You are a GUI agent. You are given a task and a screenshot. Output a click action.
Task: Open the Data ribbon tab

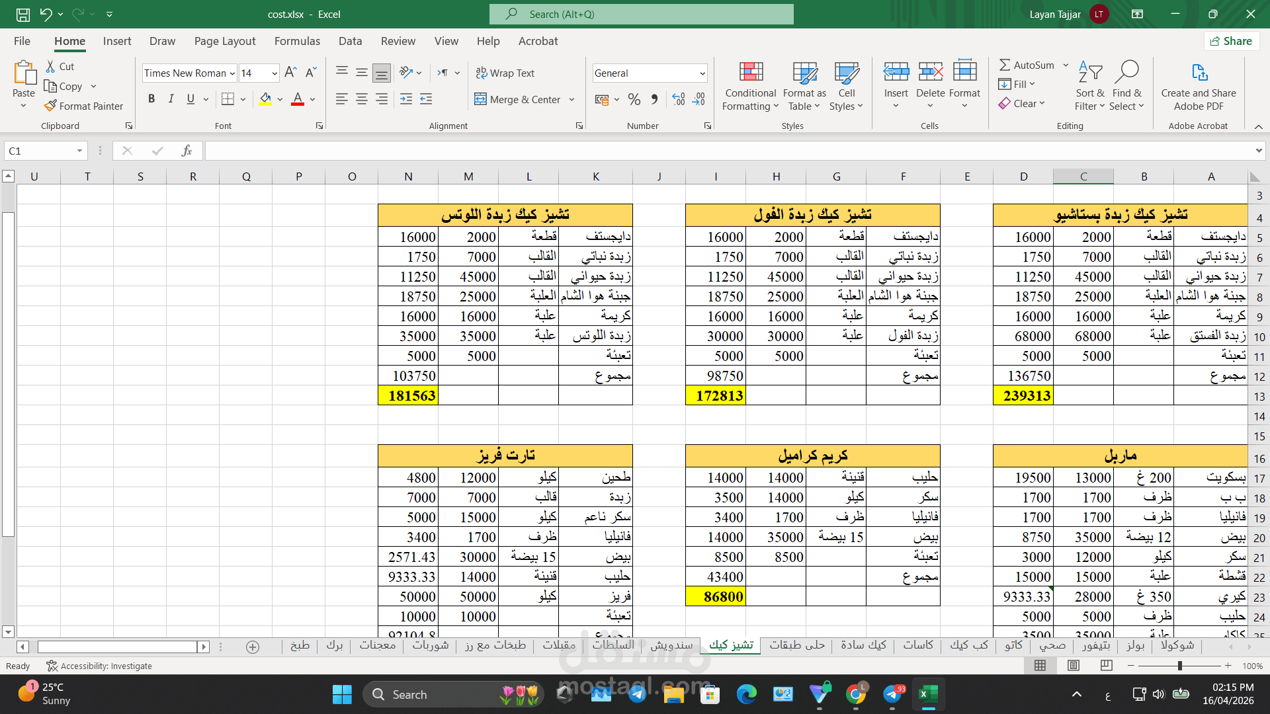coord(350,41)
